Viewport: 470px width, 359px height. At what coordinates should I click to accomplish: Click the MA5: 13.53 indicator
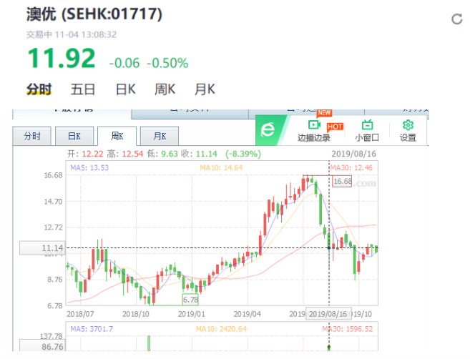point(89,167)
